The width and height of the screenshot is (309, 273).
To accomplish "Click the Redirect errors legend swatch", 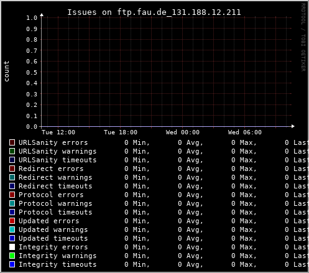I will (x=12, y=169).
